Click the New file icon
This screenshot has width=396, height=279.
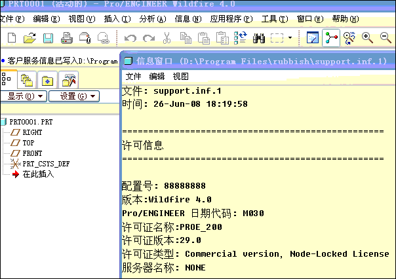click(12, 38)
